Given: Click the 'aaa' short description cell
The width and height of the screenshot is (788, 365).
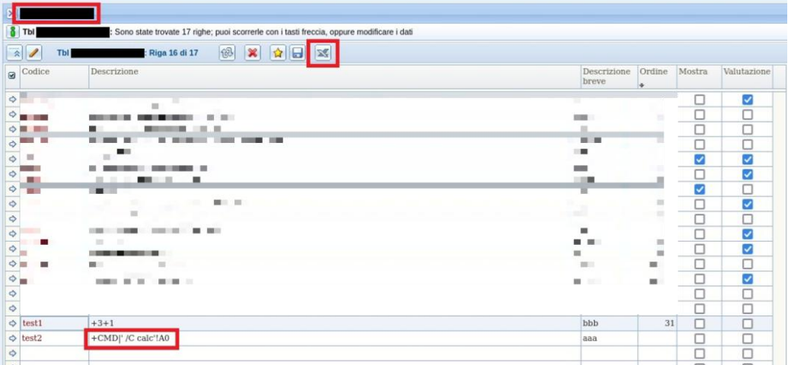Looking at the screenshot, I should tap(609, 338).
